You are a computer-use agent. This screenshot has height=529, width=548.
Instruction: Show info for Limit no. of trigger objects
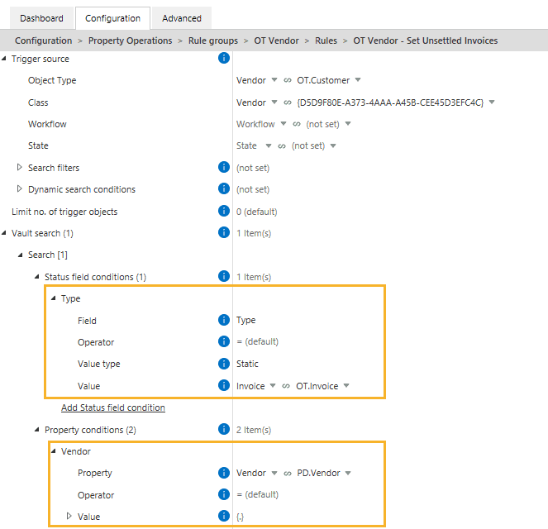pos(224,211)
